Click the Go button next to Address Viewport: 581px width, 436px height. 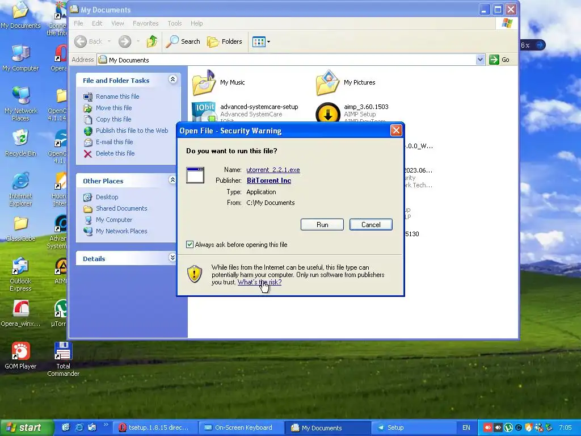(499, 60)
